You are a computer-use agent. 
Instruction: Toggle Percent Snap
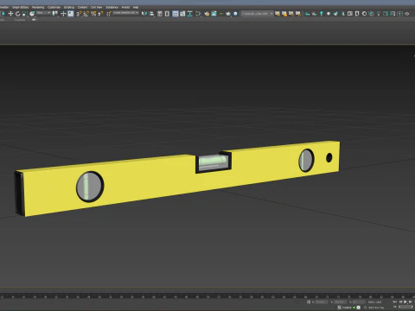93,14
